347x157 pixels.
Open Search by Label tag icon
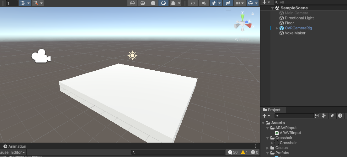click(332, 116)
